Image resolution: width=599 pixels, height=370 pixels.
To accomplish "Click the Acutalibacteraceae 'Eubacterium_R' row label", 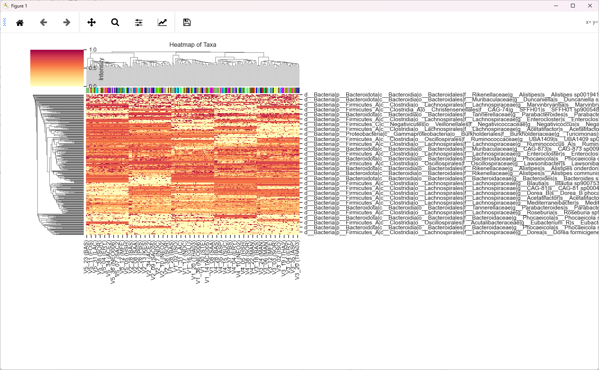I will [x=451, y=223].
